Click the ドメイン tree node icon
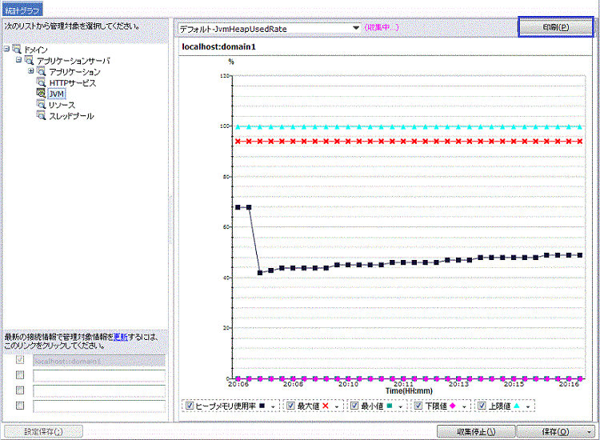The height and width of the screenshot is (440, 600). [17, 50]
